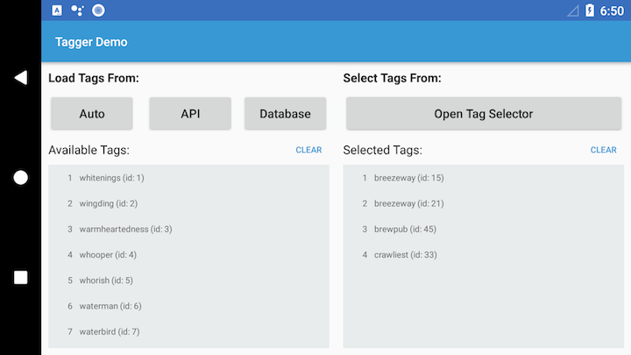
Task: Tap the battery charging status icon
Action: [590, 11]
